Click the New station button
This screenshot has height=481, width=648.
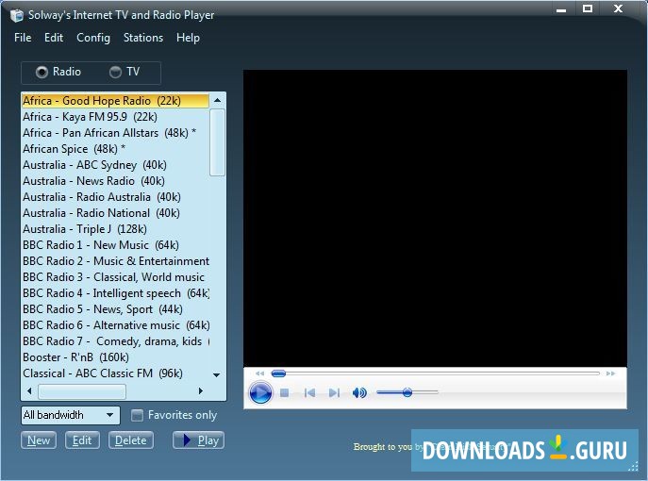pos(39,440)
